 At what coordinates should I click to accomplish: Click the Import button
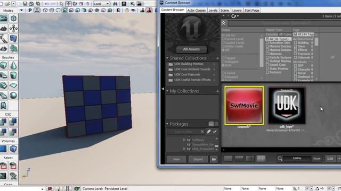(x=198, y=159)
